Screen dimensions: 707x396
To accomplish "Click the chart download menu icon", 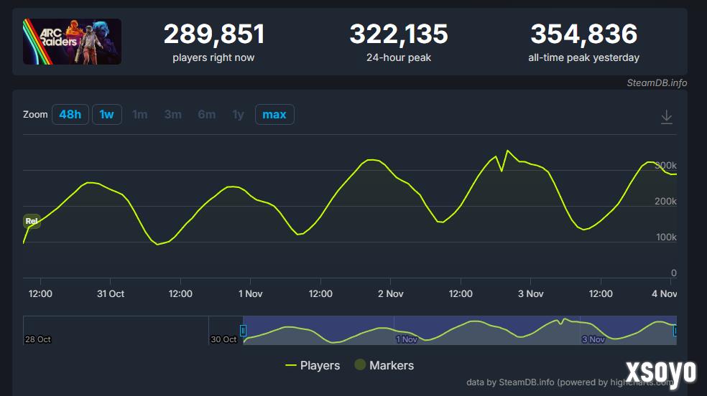I will (667, 117).
